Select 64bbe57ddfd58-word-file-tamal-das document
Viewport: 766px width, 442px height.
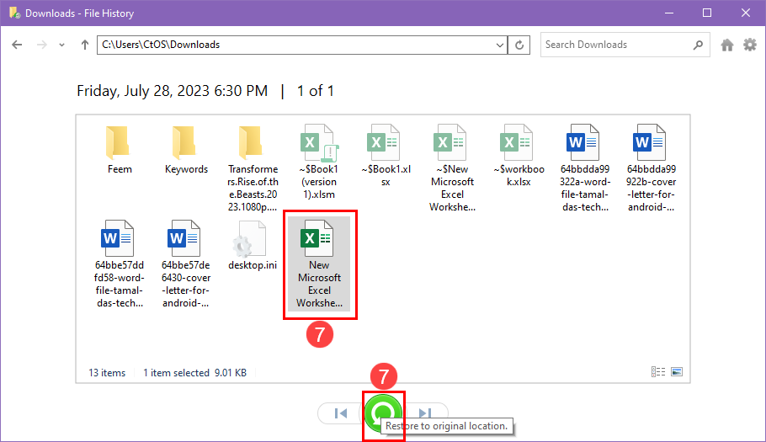tap(120, 264)
